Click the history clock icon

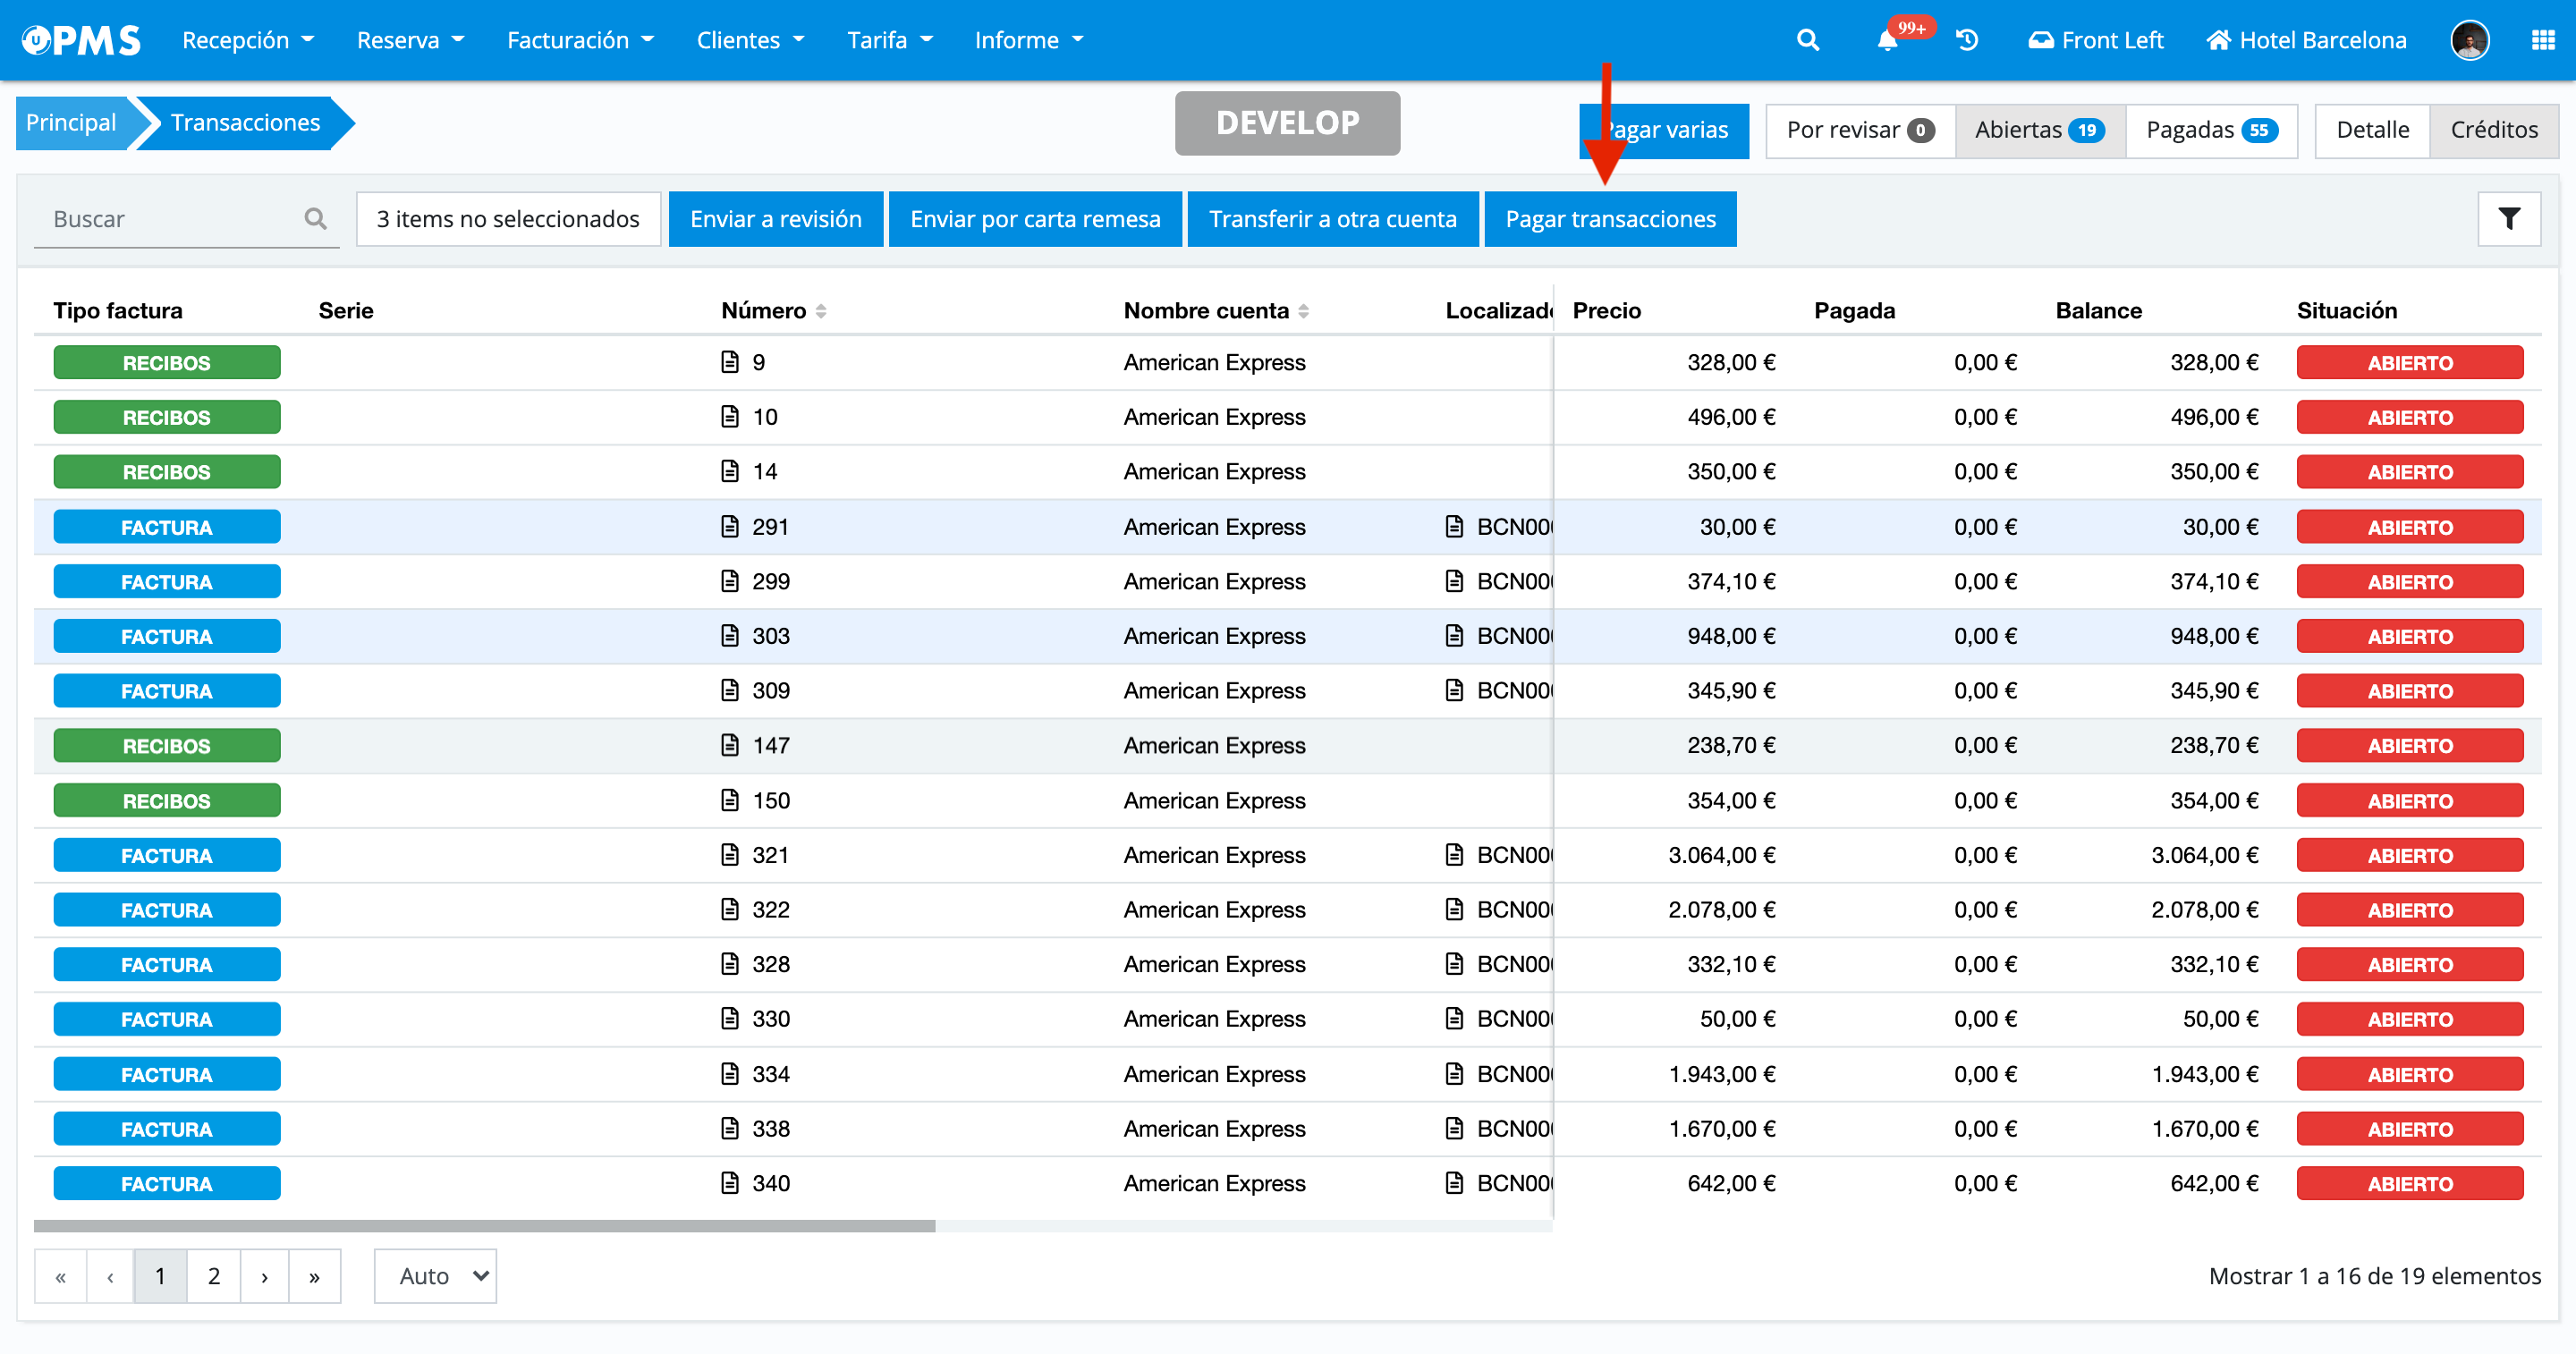point(1966,40)
